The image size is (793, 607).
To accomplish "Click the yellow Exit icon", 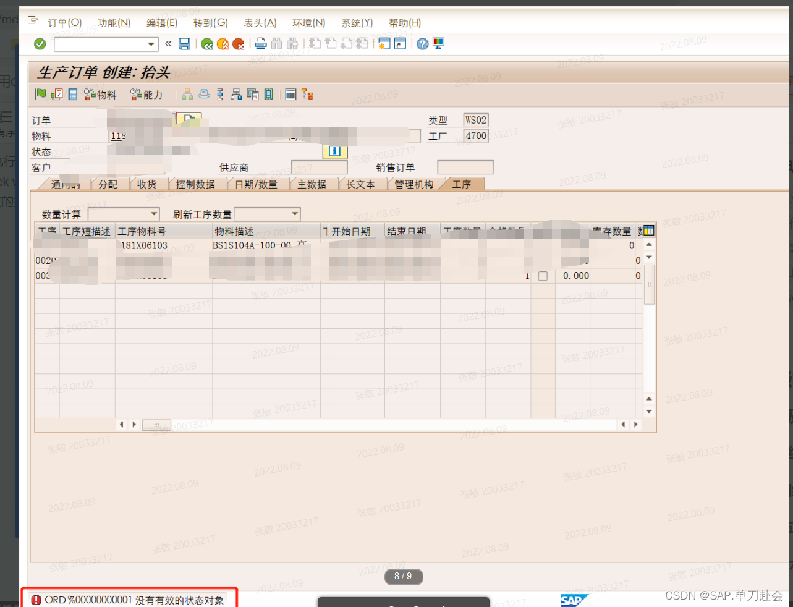I will pyautogui.click(x=223, y=44).
